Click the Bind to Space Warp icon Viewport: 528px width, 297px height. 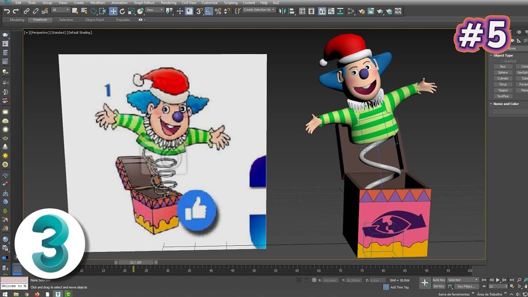pyautogui.click(x=45, y=11)
